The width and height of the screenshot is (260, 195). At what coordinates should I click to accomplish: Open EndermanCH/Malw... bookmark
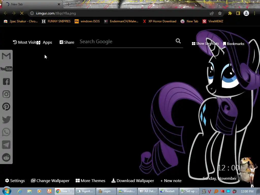tap(121, 21)
